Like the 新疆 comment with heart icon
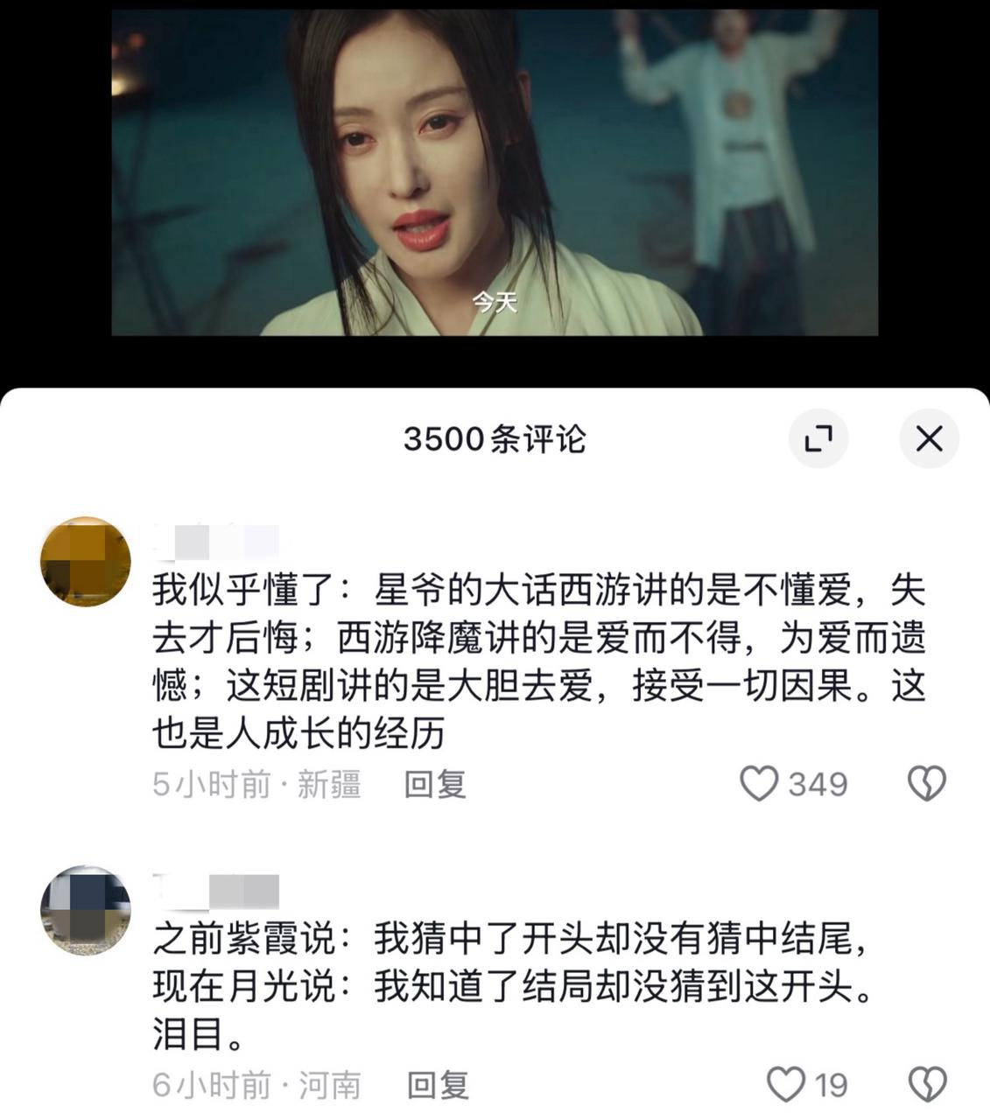The width and height of the screenshot is (990, 1120). tap(759, 784)
